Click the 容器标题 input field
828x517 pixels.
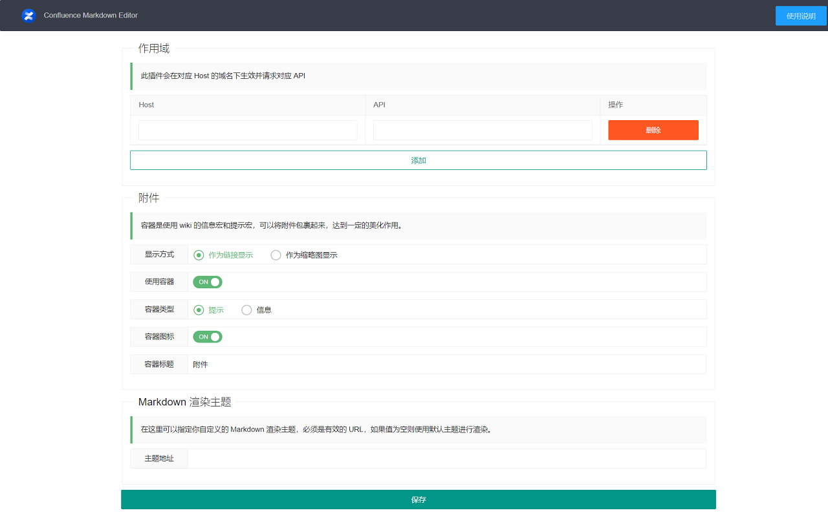click(x=446, y=364)
